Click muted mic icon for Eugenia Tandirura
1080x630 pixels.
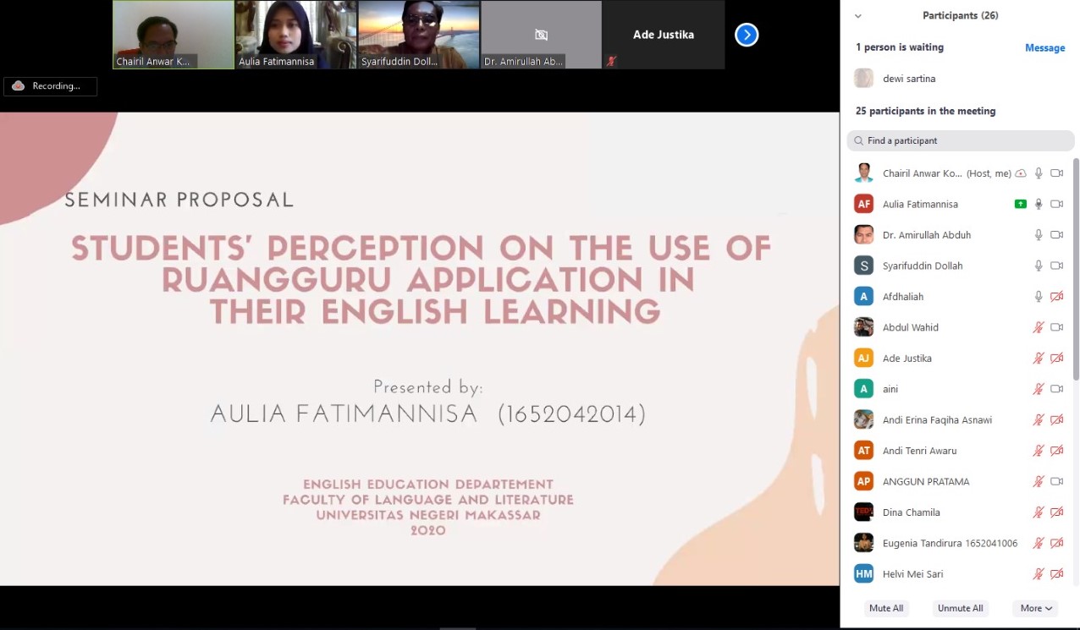point(1039,543)
